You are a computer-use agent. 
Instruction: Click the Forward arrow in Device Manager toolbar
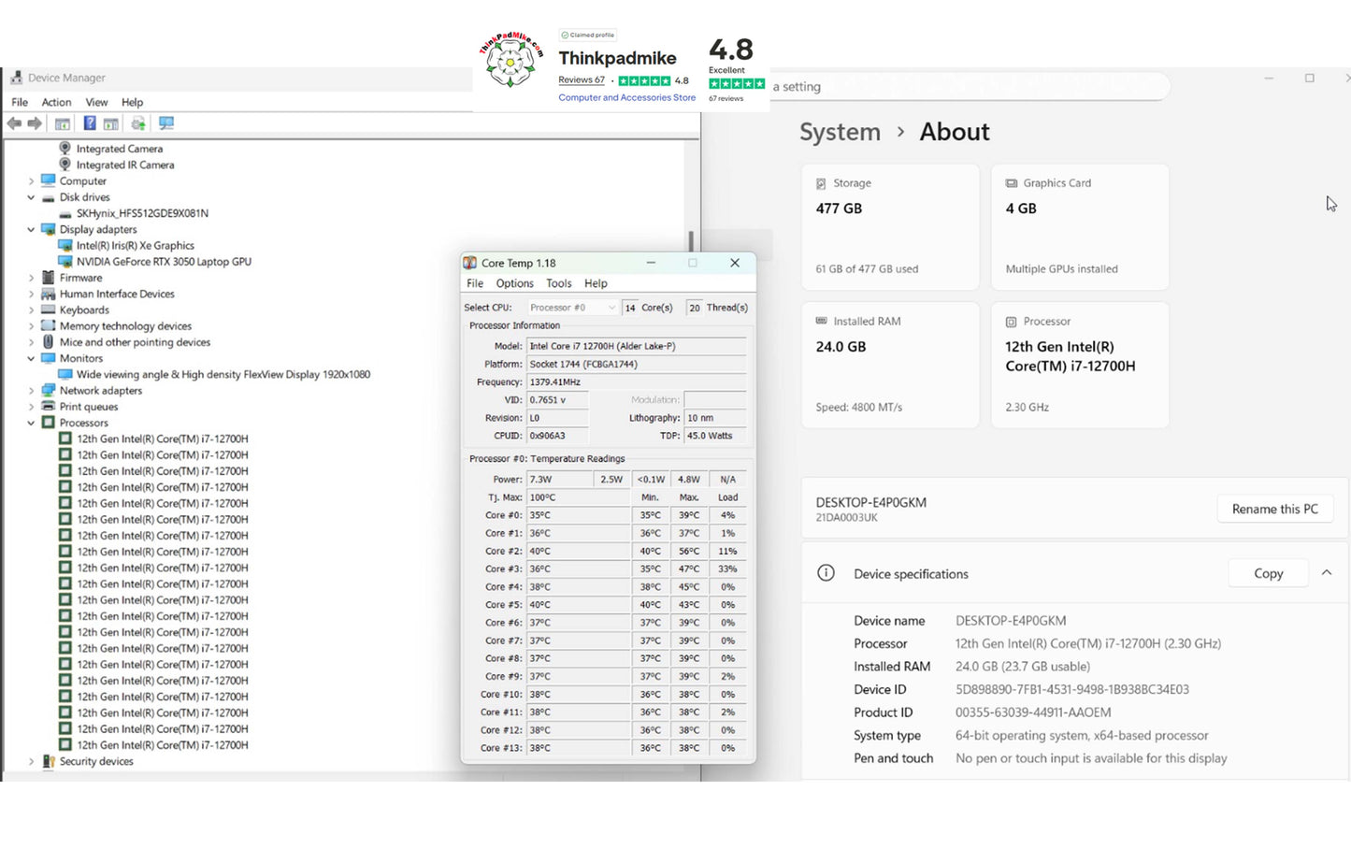(x=35, y=123)
